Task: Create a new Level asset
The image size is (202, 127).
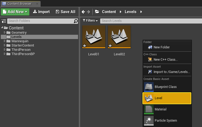Action: point(167,98)
